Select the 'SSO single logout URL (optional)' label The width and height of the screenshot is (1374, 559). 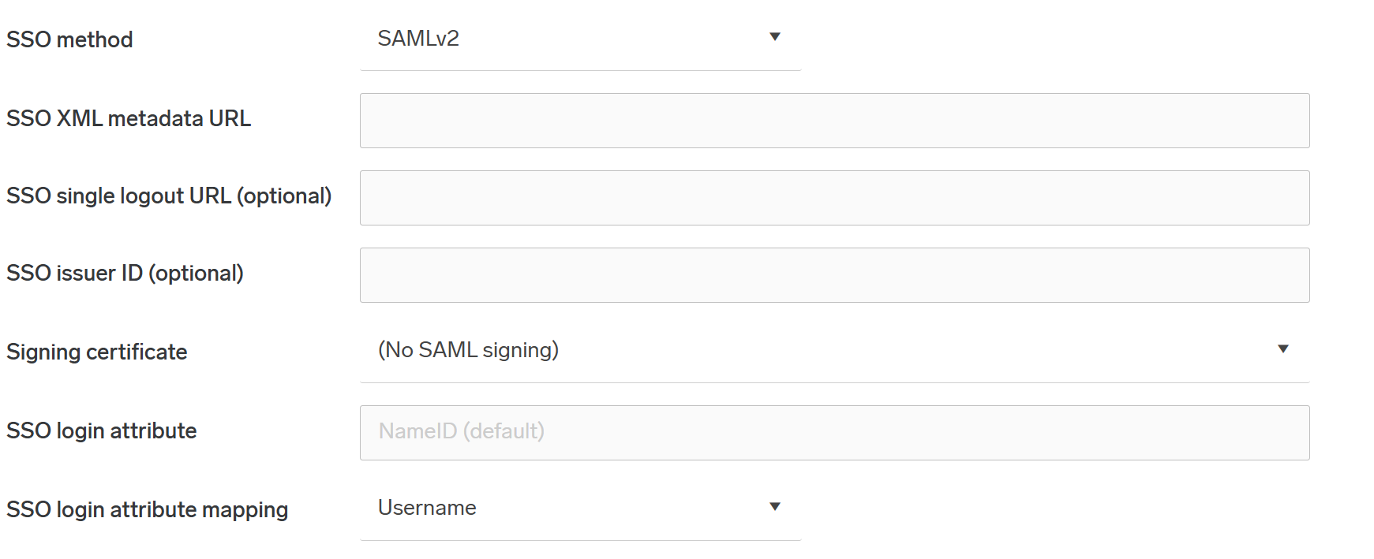pos(169,196)
